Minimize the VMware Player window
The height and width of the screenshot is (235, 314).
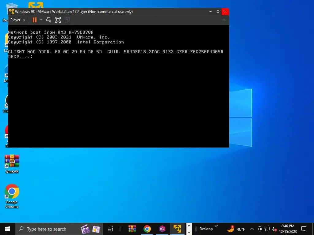click(210, 12)
